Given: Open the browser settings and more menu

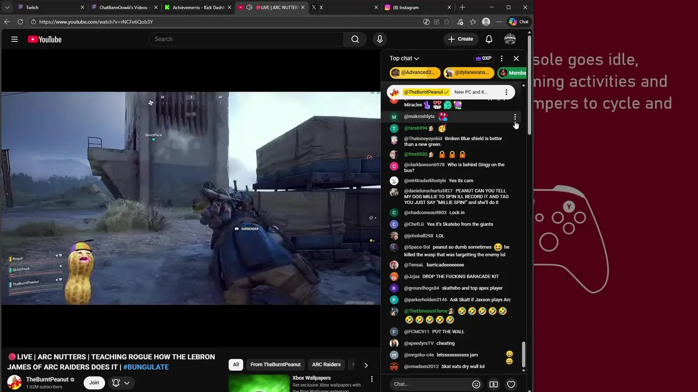Looking at the screenshot, I should click(499, 22).
